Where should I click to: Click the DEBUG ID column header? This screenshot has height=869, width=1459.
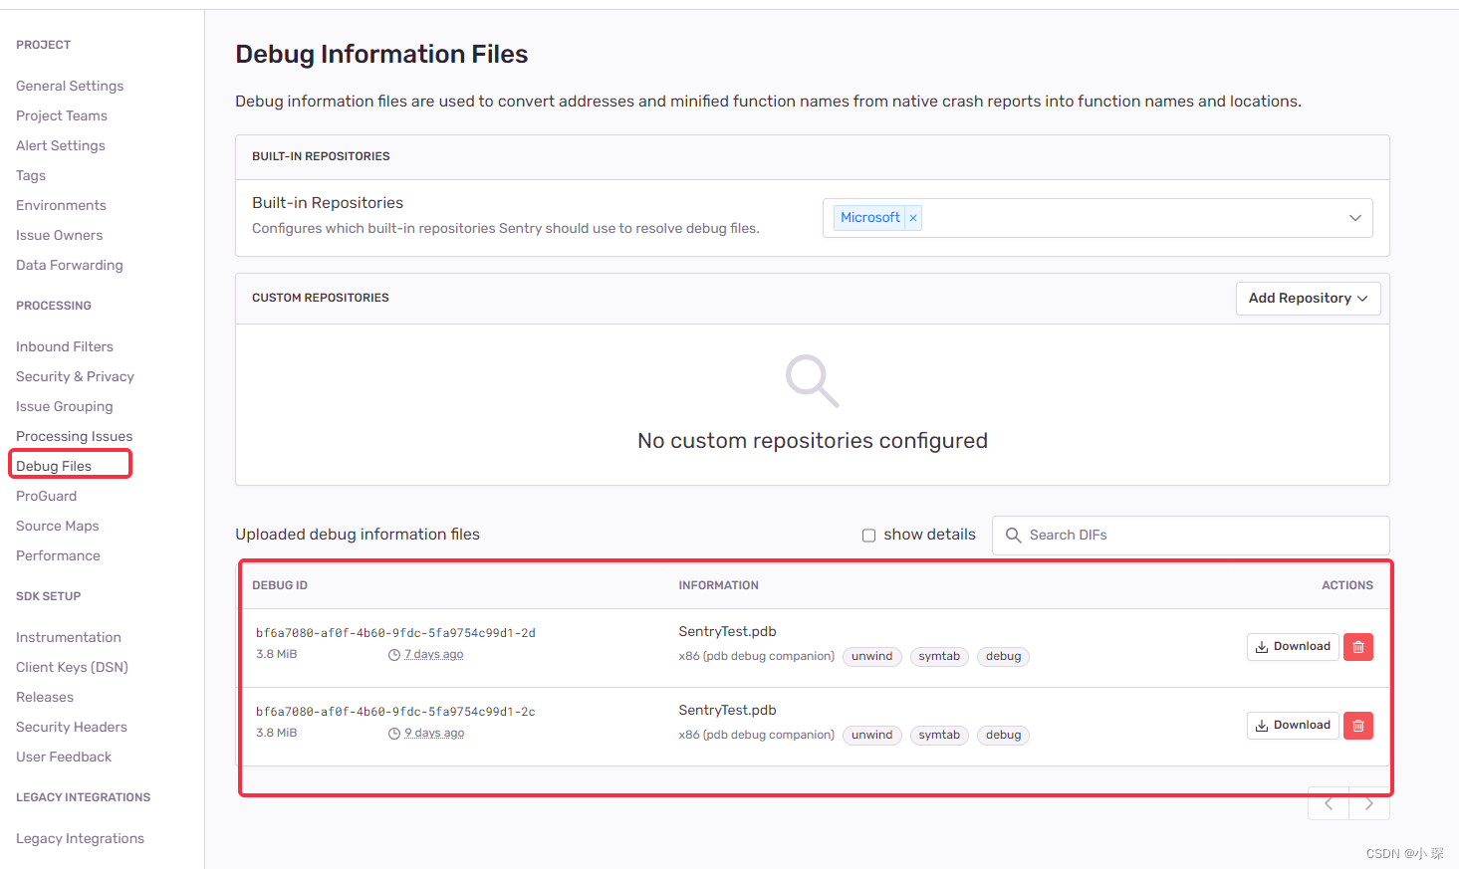[280, 585]
